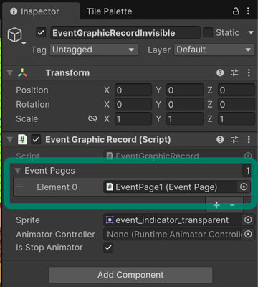Screen dimensions: 258x287
Task: Toggle the Inspector lock icon
Action: click(236, 11)
